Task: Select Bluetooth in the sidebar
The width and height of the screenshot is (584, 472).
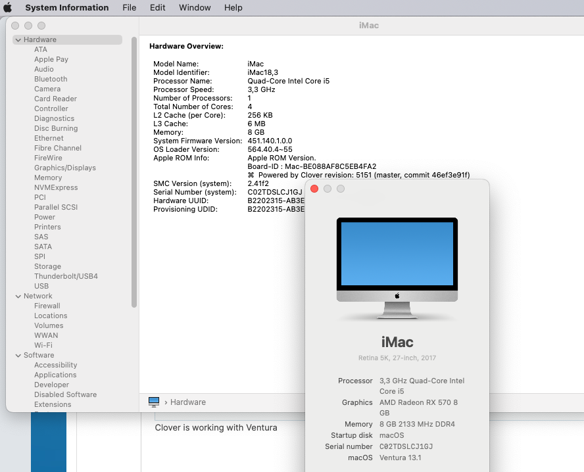Action: tap(51, 79)
